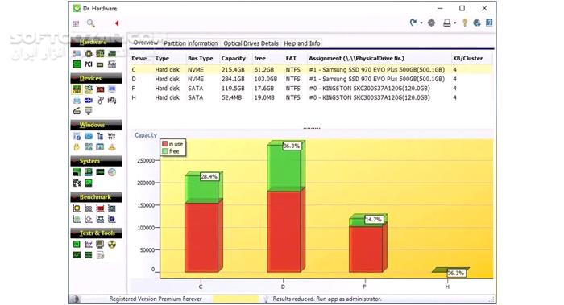
Task: Sort by the Capacity column header
Action: [234, 58]
